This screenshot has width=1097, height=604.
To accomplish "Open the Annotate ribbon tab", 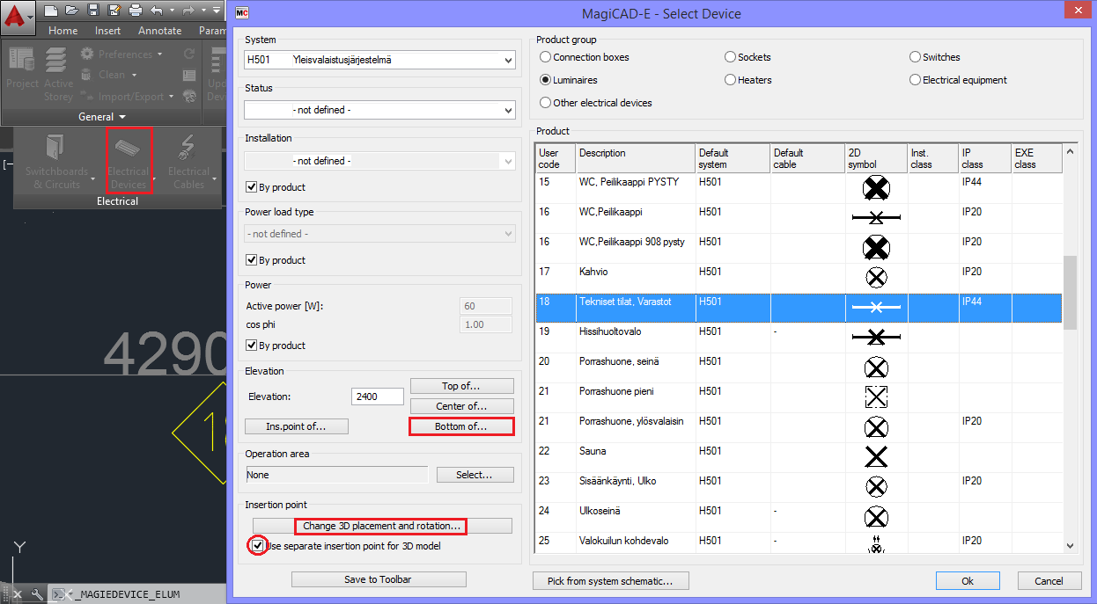I will click(x=160, y=31).
